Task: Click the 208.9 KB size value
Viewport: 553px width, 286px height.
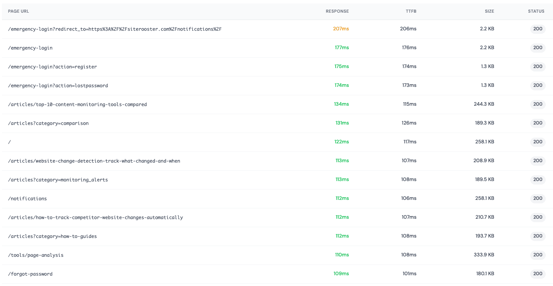Action: click(x=484, y=161)
